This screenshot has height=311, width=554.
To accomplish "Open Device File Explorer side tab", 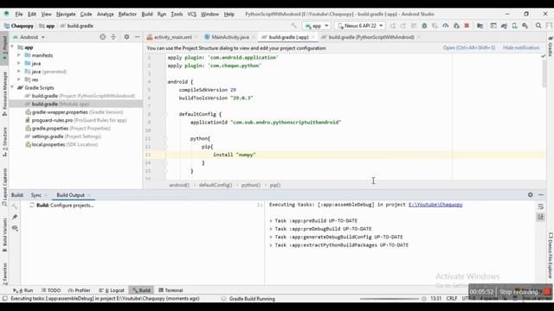I will pyautogui.click(x=551, y=256).
